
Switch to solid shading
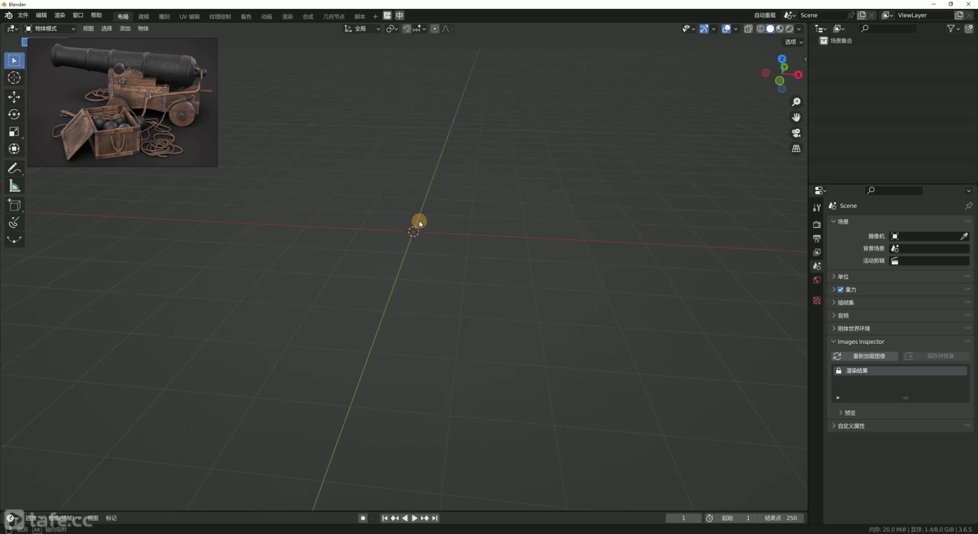tap(770, 29)
